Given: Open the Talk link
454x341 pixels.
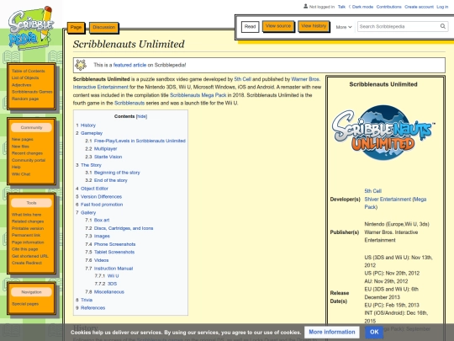Looking at the screenshot, I should coord(341,7).
